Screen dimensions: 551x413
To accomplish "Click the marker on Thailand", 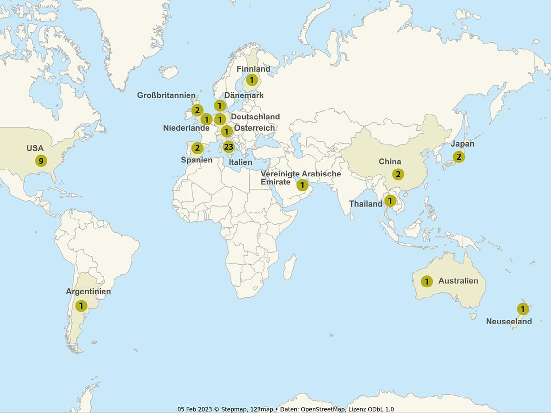I will (x=390, y=201).
